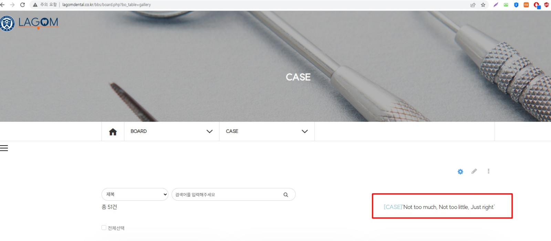
Task: Tick the 전체선택 select-all checkbox
Action: (x=104, y=228)
